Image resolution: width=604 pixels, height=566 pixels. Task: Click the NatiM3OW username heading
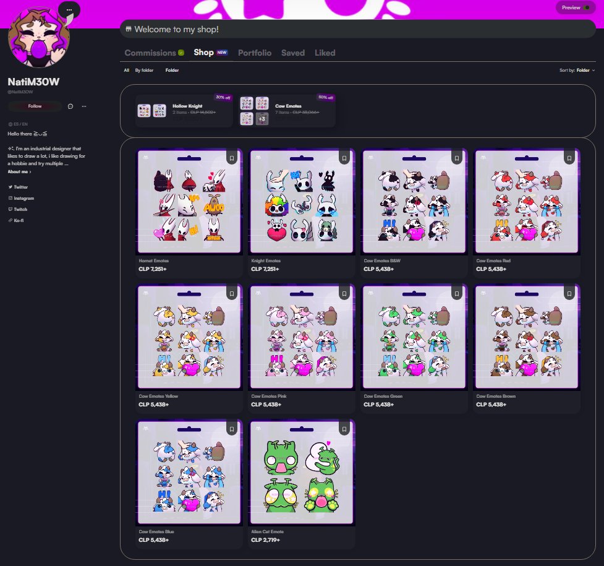pos(33,82)
